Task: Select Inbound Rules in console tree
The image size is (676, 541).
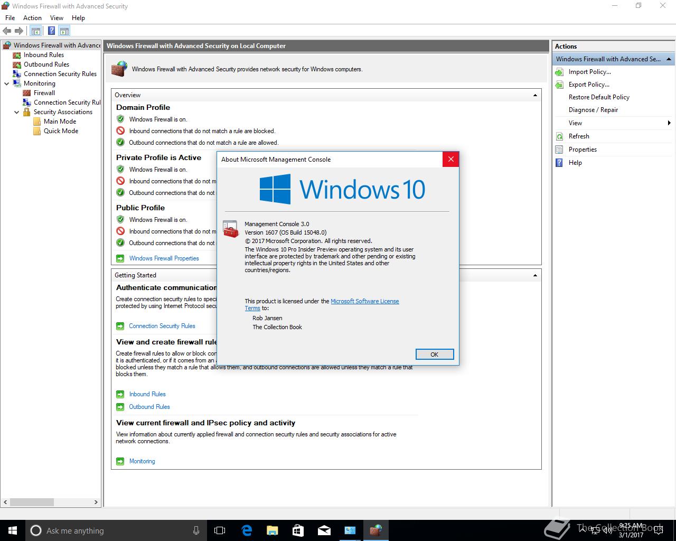Action: coord(44,55)
